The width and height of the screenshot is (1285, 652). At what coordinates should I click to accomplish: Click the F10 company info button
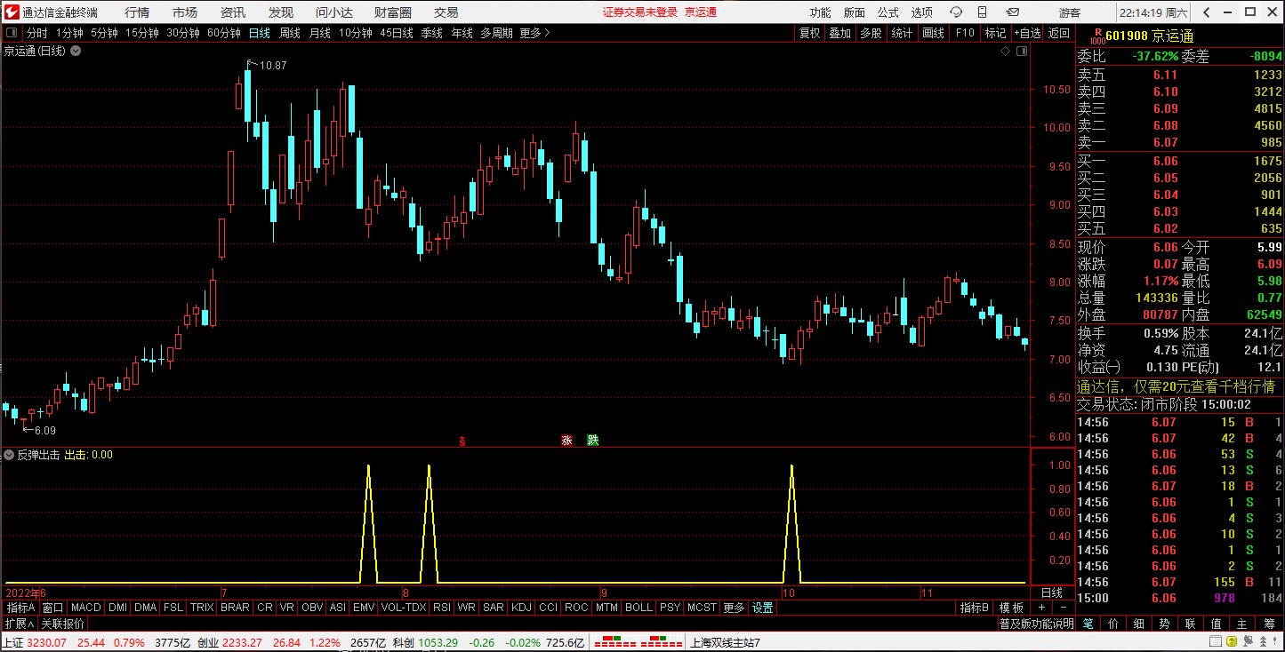[965, 33]
